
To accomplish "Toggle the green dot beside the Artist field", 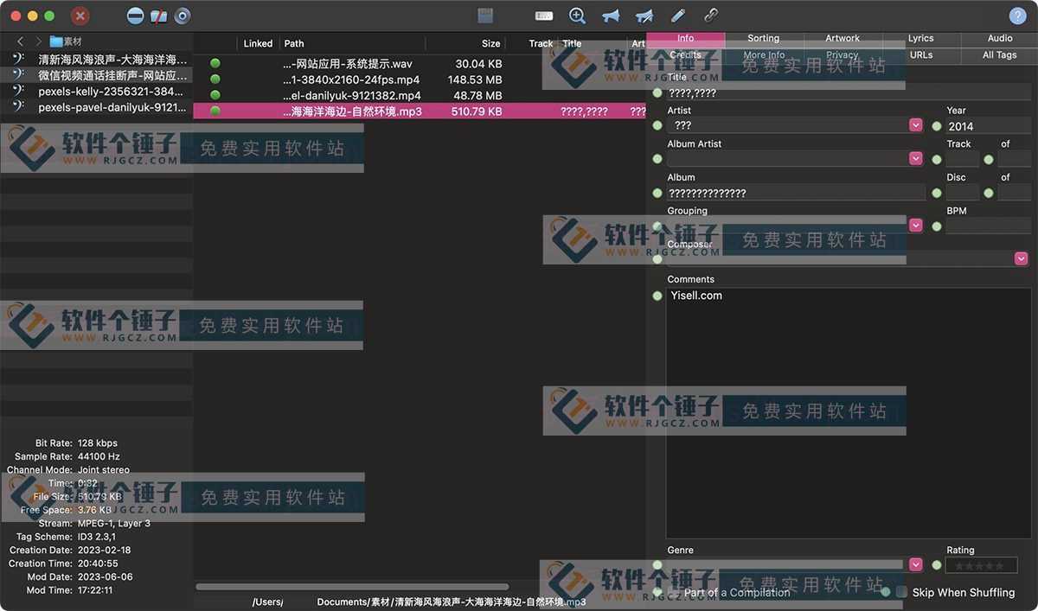I will pos(657,126).
